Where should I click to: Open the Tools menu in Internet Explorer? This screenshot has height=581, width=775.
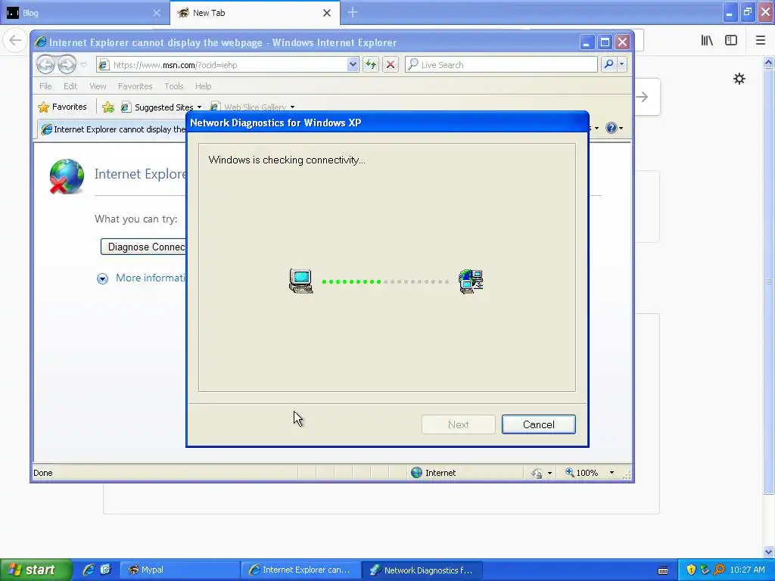click(x=173, y=86)
